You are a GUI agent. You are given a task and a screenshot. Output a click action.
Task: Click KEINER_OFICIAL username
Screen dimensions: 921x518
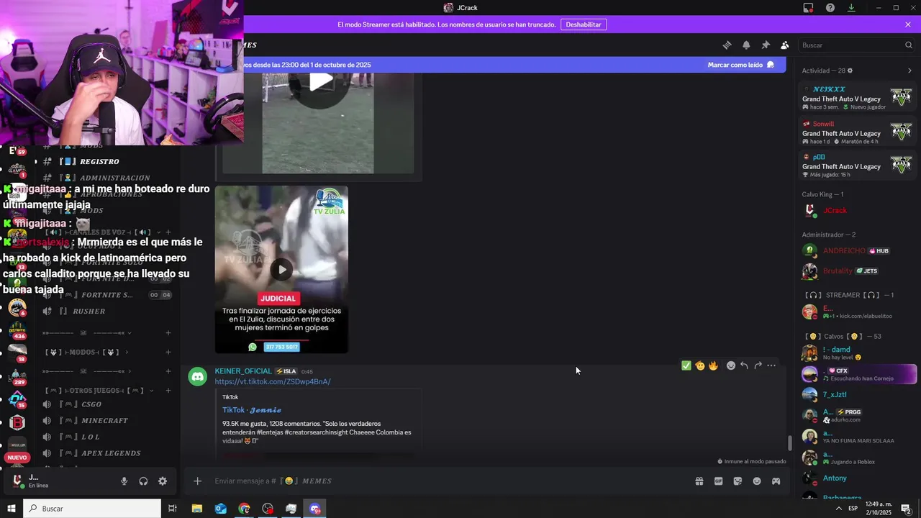tap(243, 371)
